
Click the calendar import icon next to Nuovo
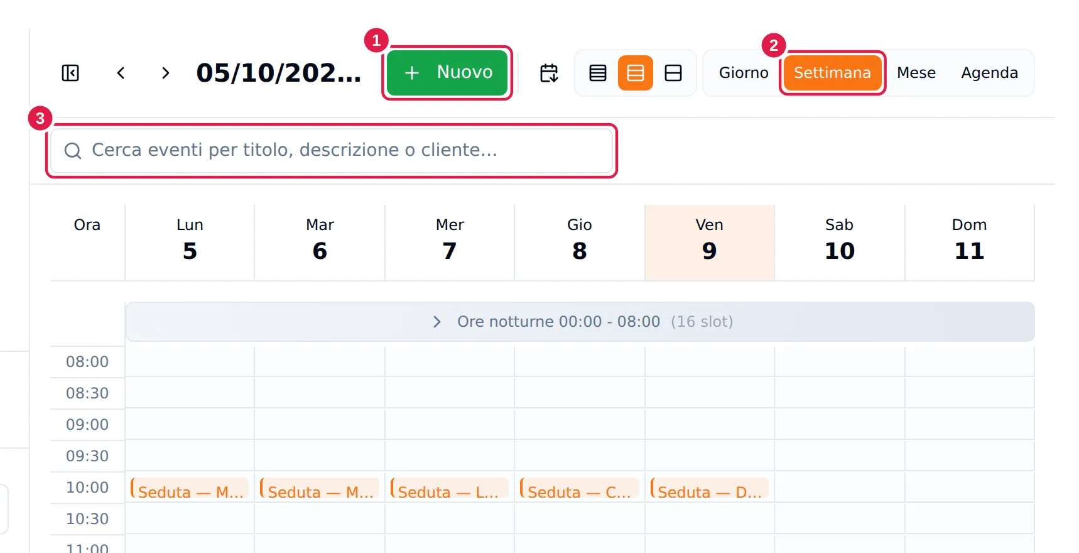(549, 73)
